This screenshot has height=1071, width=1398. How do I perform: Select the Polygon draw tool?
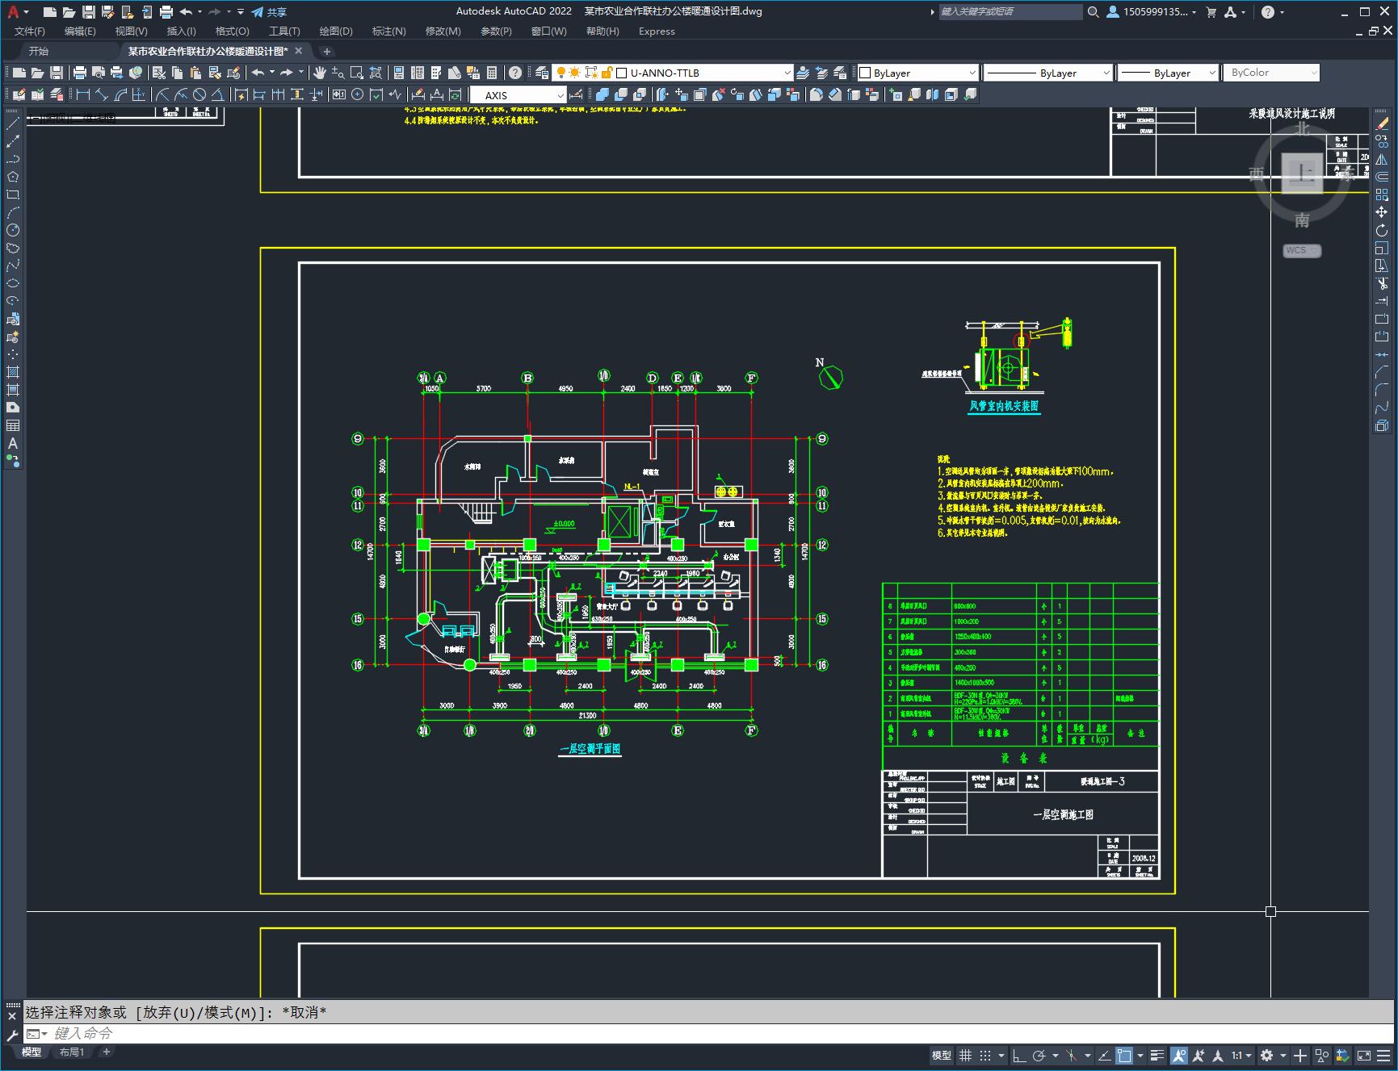(x=13, y=177)
